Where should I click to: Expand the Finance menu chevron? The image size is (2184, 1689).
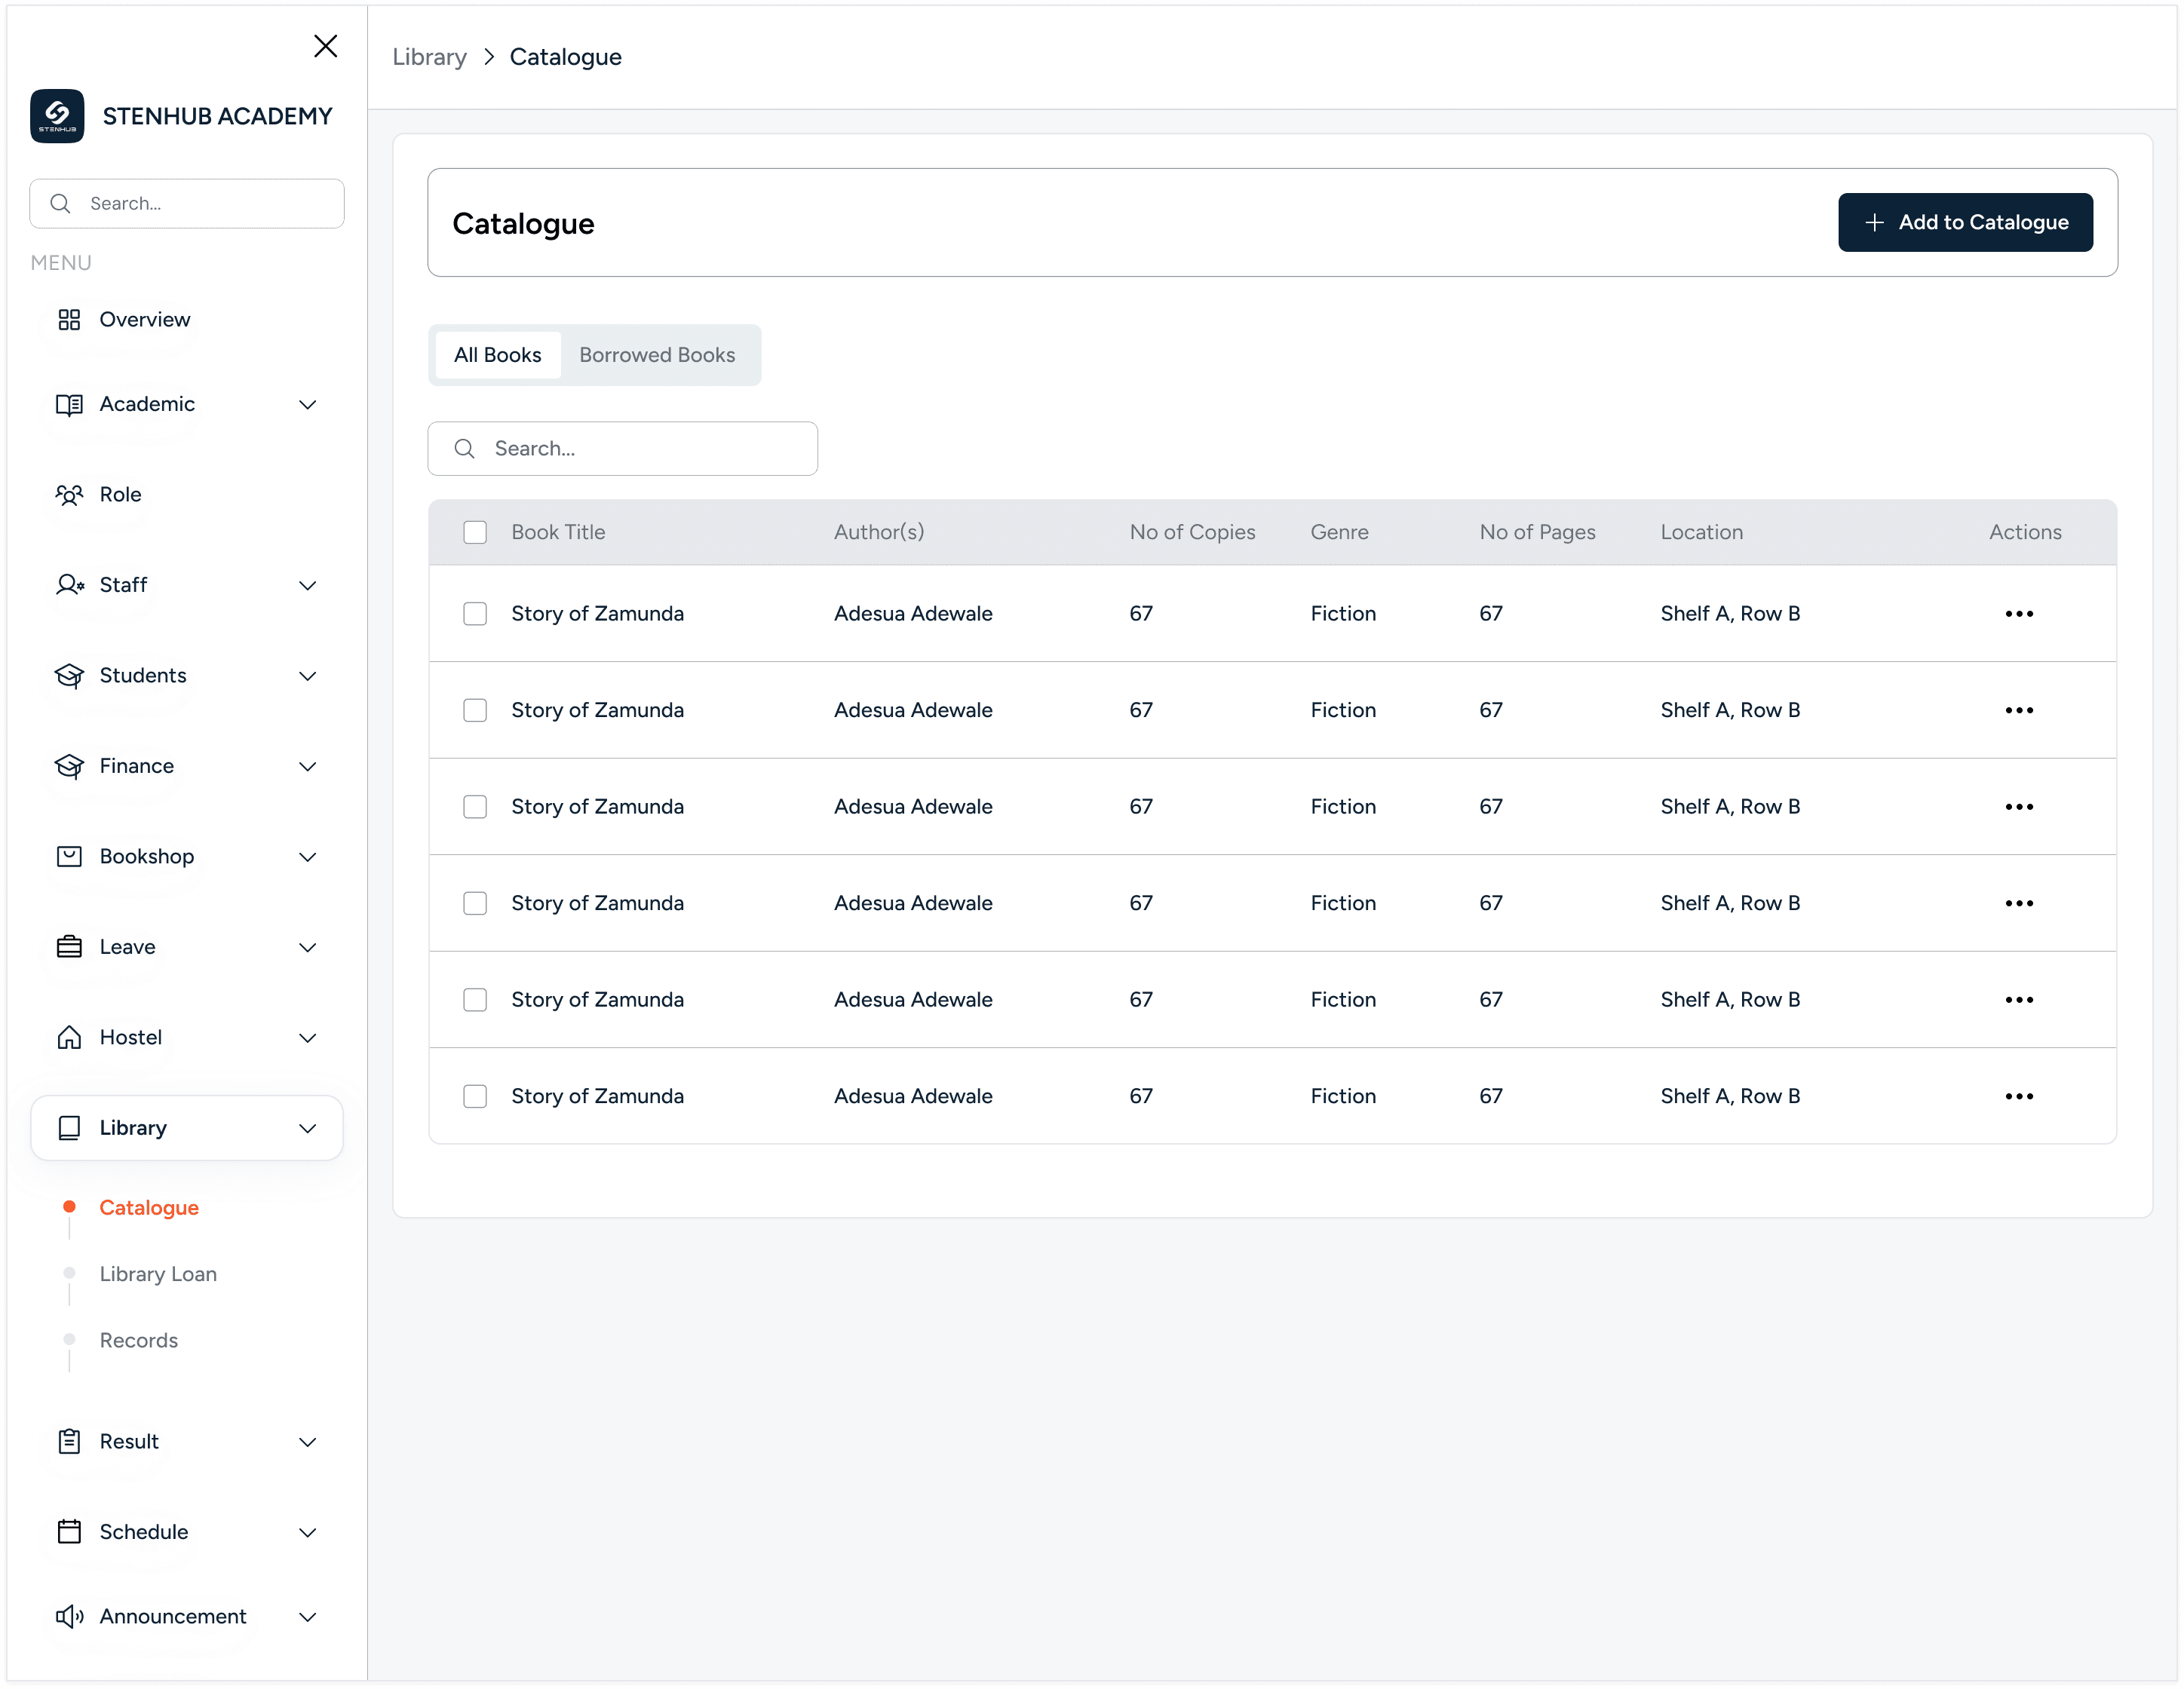pyautogui.click(x=308, y=767)
